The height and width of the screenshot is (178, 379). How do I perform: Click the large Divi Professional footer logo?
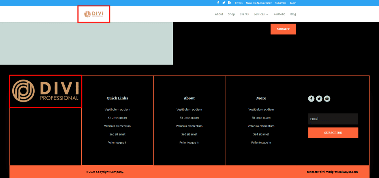coord(45,91)
